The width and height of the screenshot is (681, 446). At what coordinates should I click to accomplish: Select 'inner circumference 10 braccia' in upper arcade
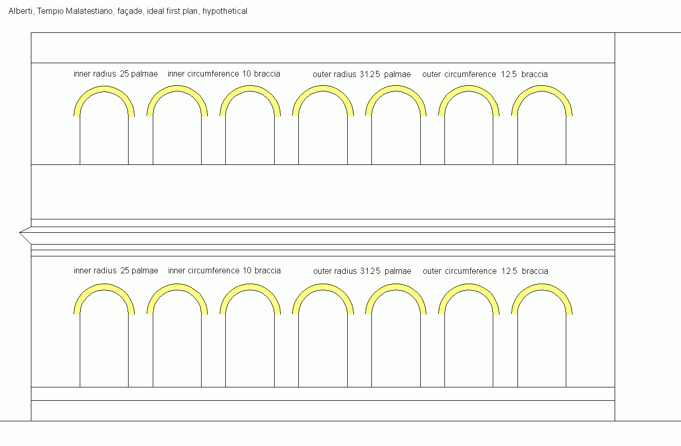click(224, 73)
